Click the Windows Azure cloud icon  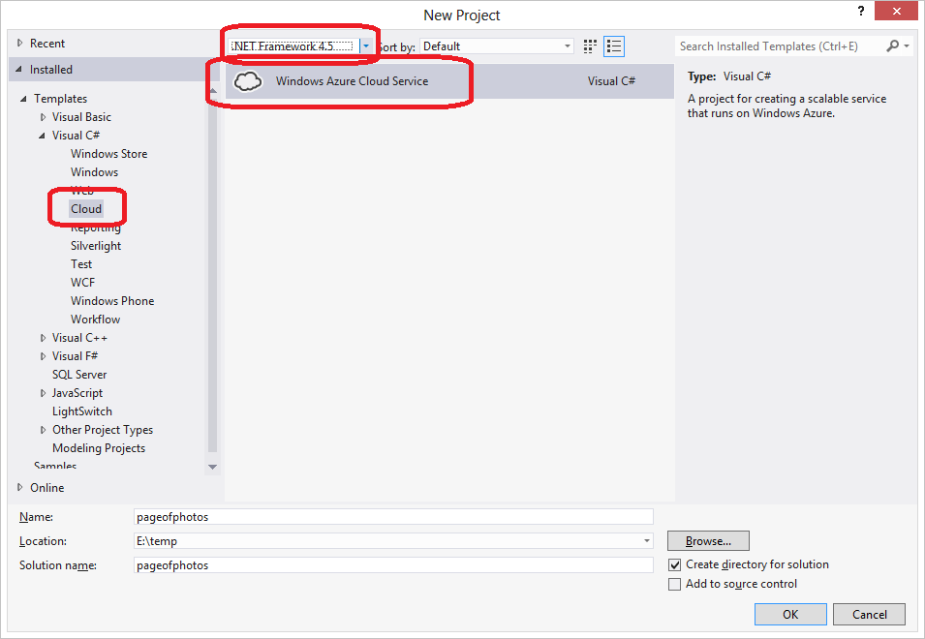(x=249, y=81)
